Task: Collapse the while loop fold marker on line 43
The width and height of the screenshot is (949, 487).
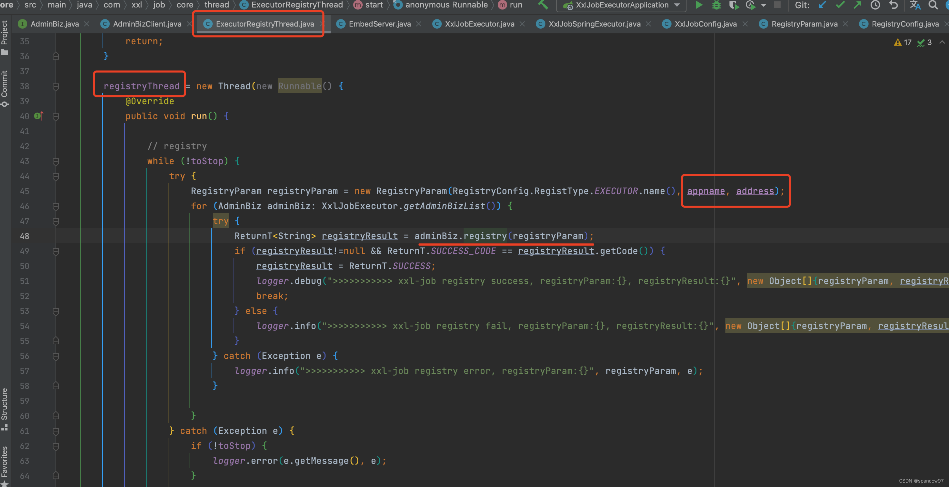Action: (x=56, y=161)
